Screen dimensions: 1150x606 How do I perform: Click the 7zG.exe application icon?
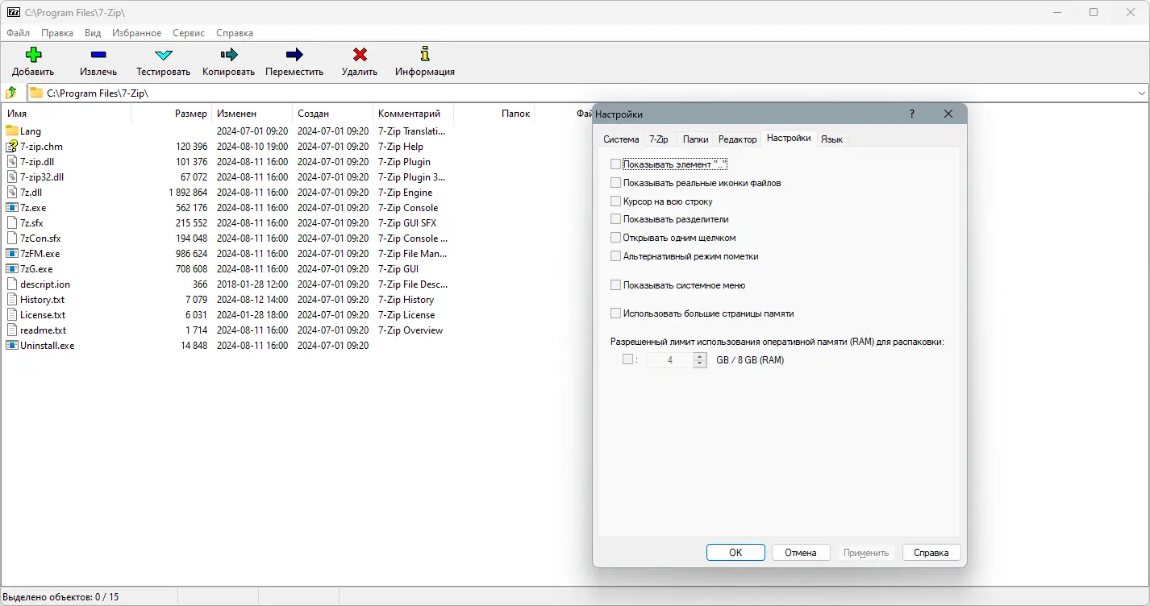(x=12, y=268)
